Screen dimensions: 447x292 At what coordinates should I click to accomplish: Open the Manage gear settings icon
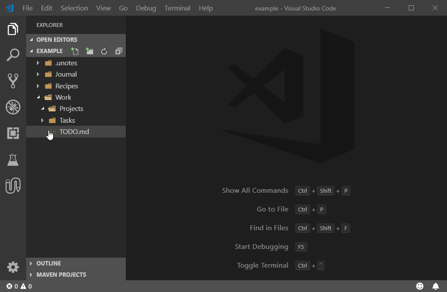pyautogui.click(x=13, y=267)
